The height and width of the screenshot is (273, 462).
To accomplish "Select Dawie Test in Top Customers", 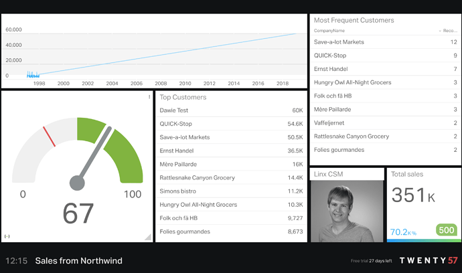I will click(231, 110).
